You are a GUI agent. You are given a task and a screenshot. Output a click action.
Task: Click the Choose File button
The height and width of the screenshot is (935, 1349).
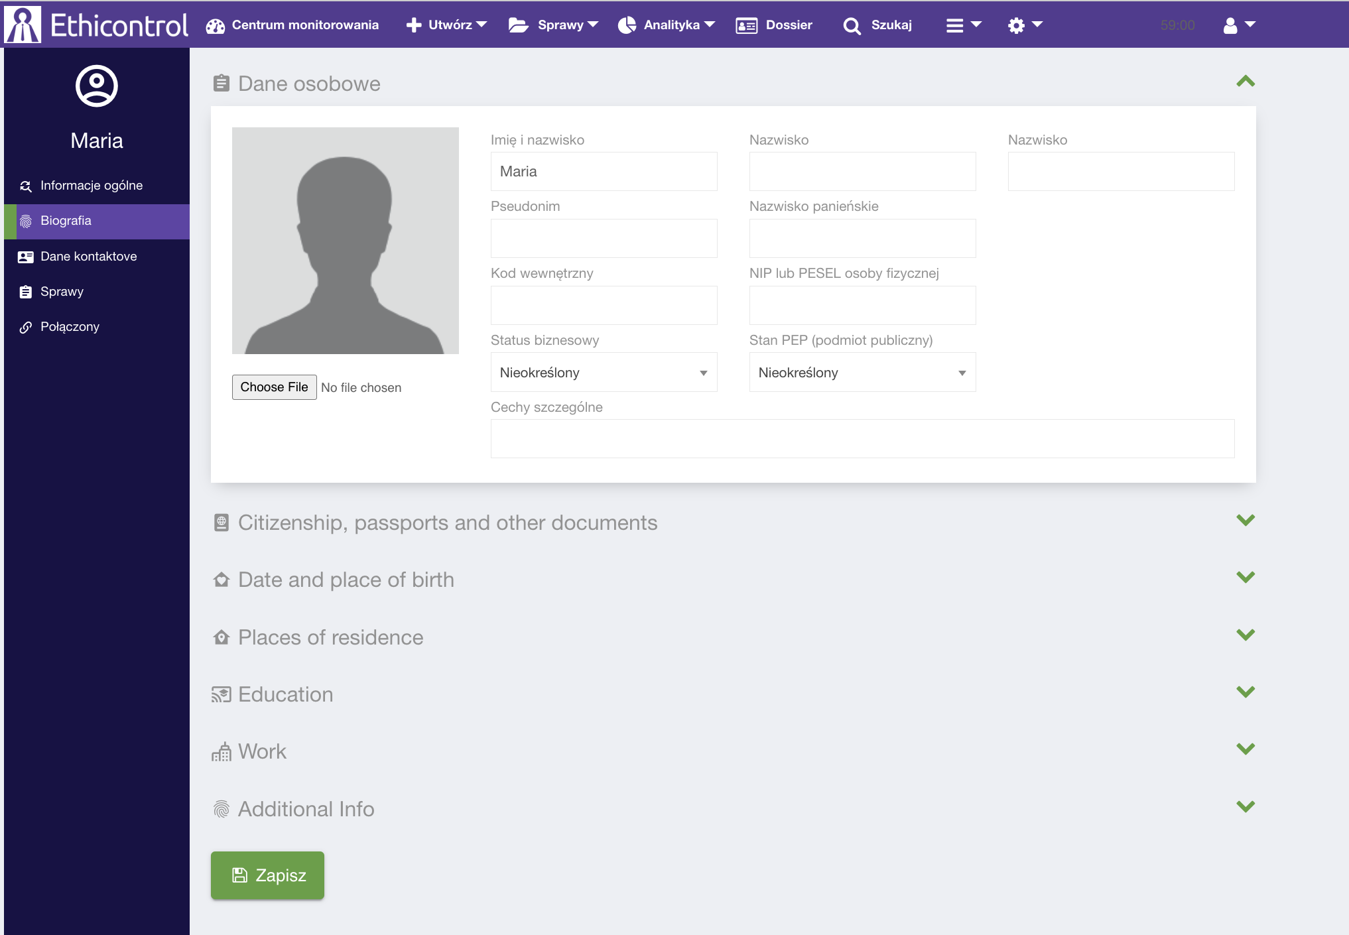point(274,387)
